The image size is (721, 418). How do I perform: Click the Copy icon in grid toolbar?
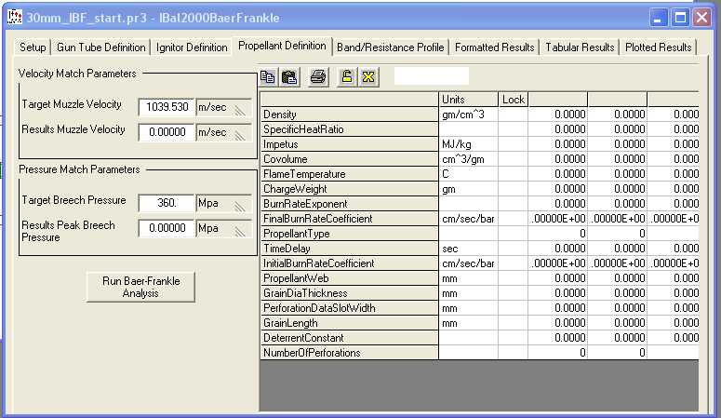coord(268,77)
